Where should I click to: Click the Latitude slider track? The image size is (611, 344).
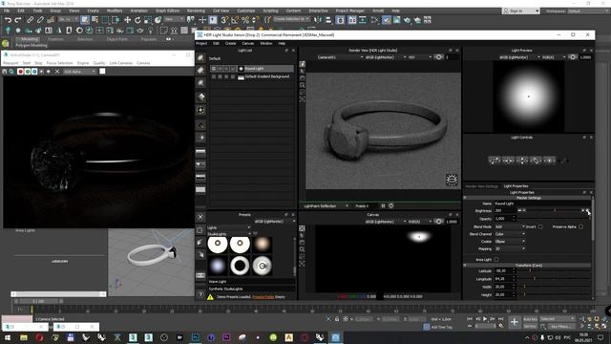coord(554,270)
